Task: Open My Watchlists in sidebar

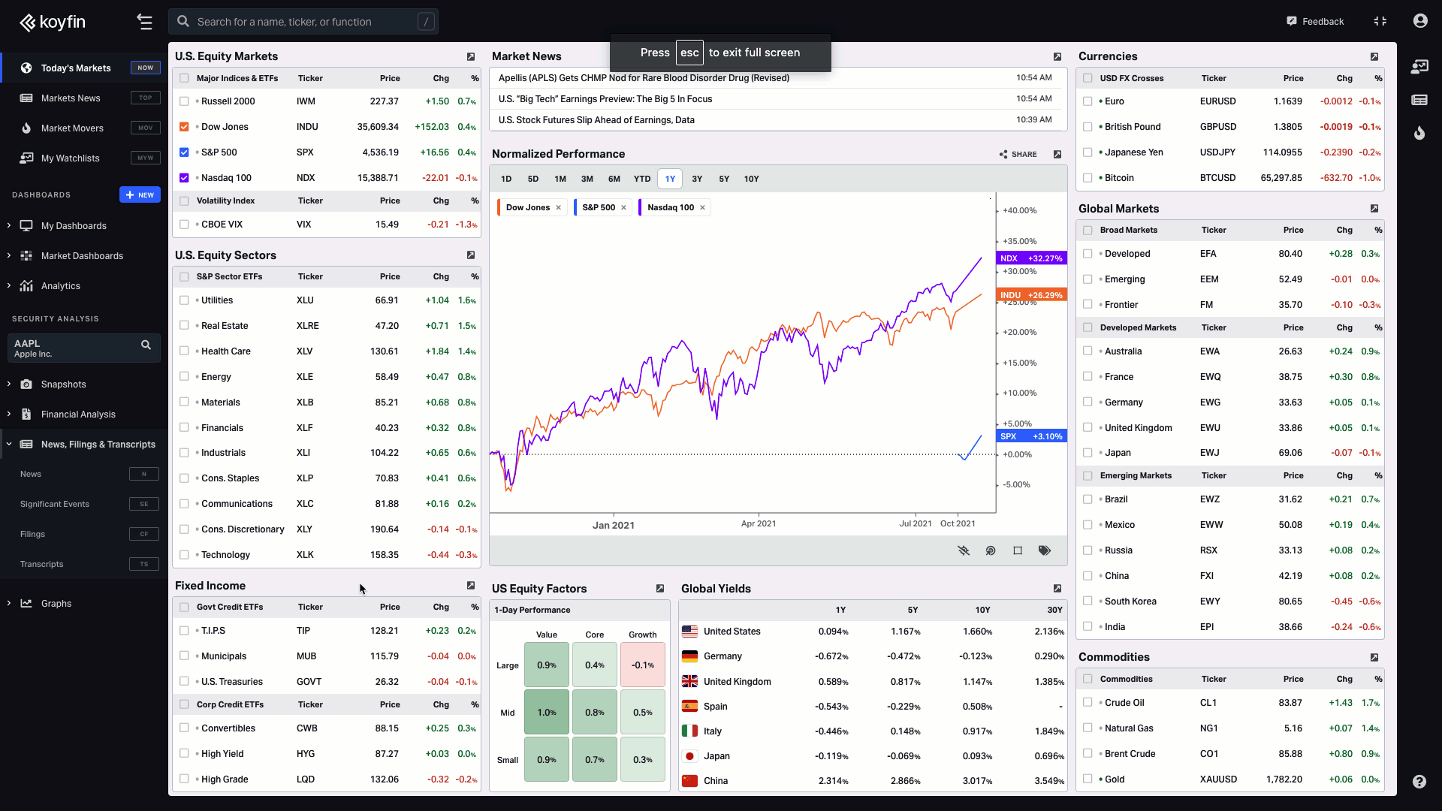Action: (x=84, y=158)
